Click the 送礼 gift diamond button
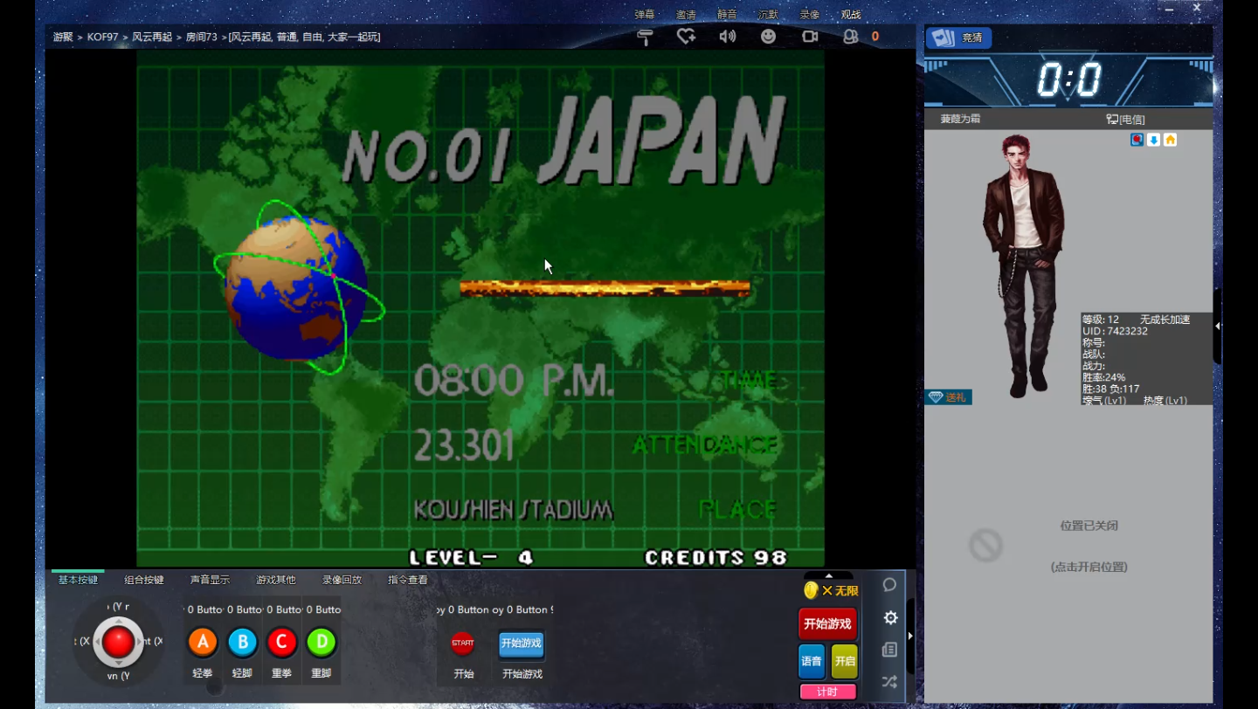 (x=948, y=397)
